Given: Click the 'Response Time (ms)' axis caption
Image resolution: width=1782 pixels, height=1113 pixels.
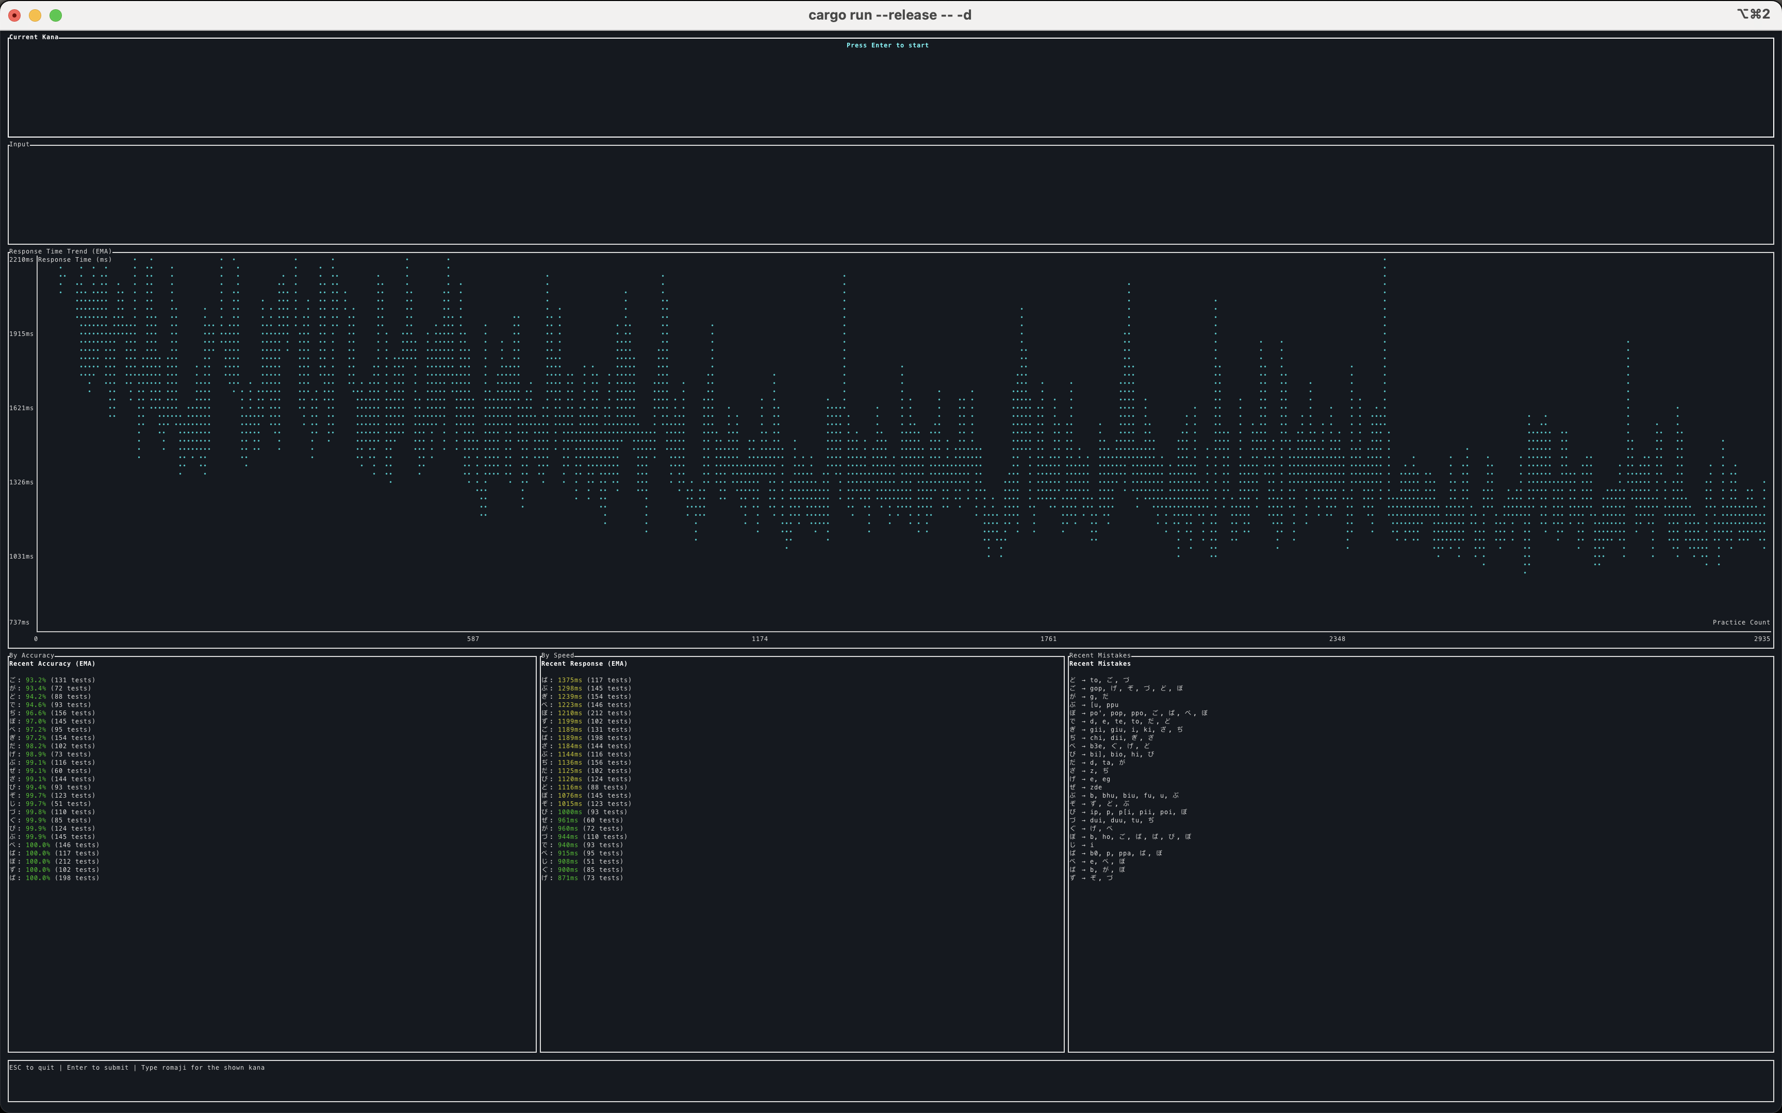Looking at the screenshot, I should pos(75,260).
